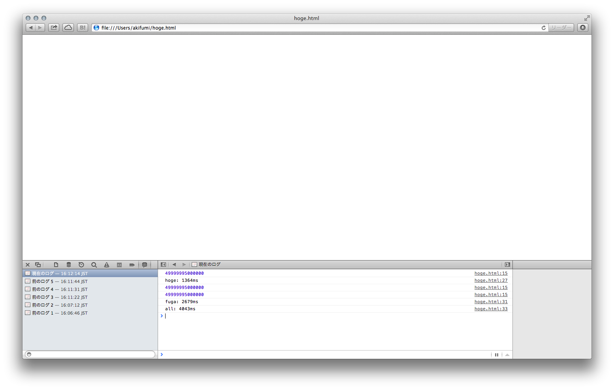Expand the console drawer up arrow

507,354
